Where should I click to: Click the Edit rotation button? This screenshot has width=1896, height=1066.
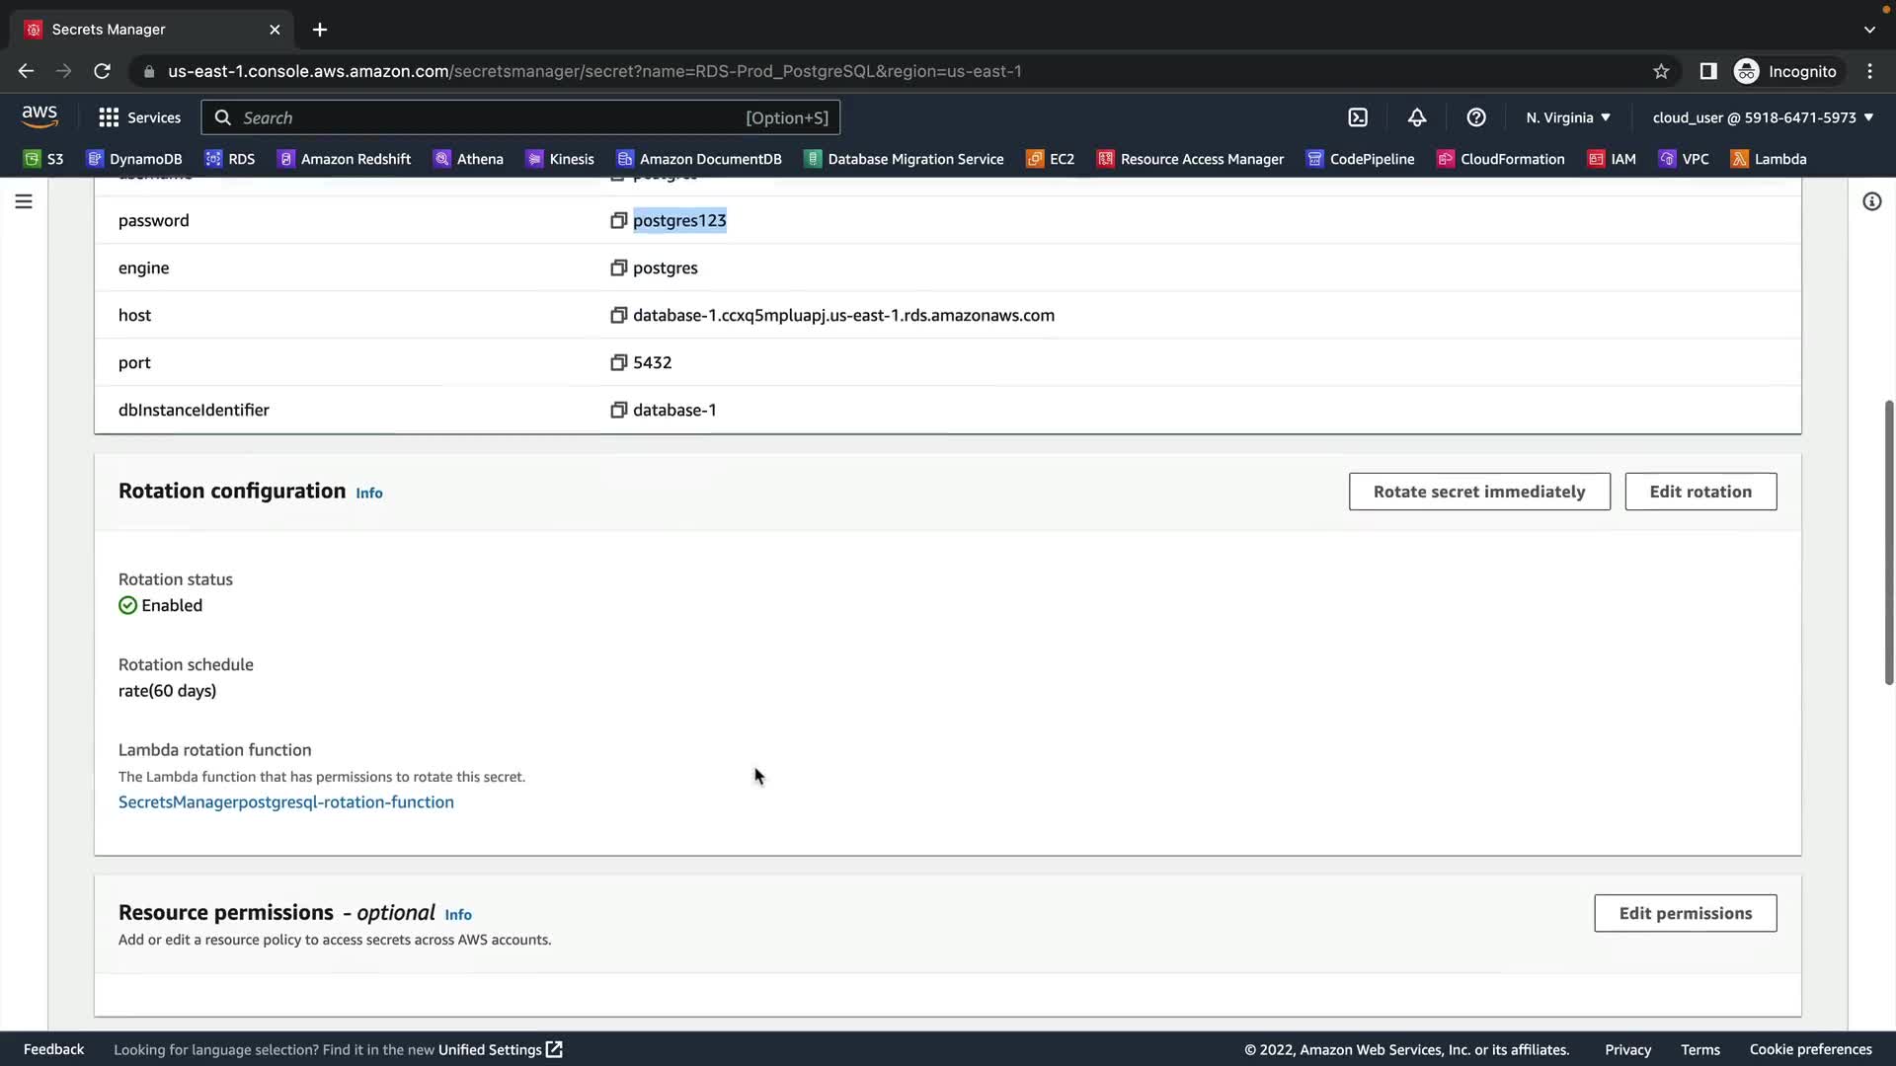pos(1699,492)
